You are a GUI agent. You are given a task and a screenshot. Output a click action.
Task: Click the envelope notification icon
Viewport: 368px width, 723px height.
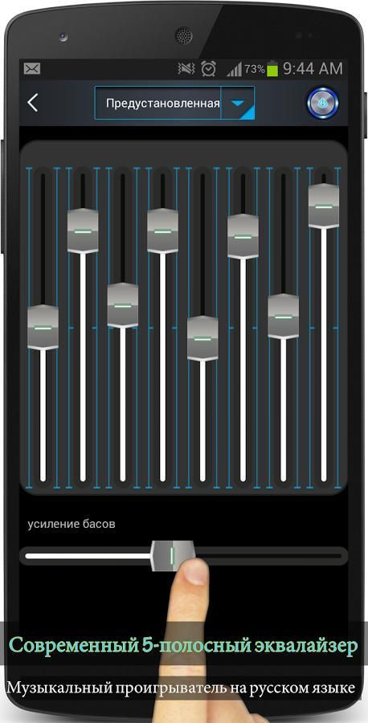pyautogui.click(x=32, y=69)
